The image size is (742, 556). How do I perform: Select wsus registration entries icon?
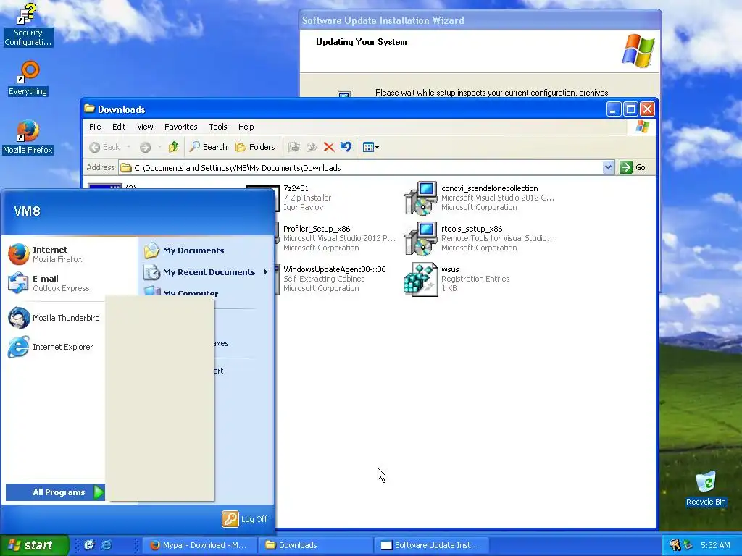pyautogui.click(x=421, y=279)
